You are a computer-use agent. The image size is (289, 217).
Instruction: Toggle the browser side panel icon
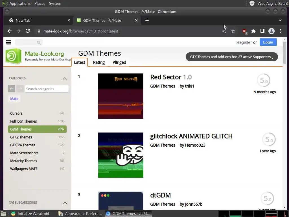(262, 31)
